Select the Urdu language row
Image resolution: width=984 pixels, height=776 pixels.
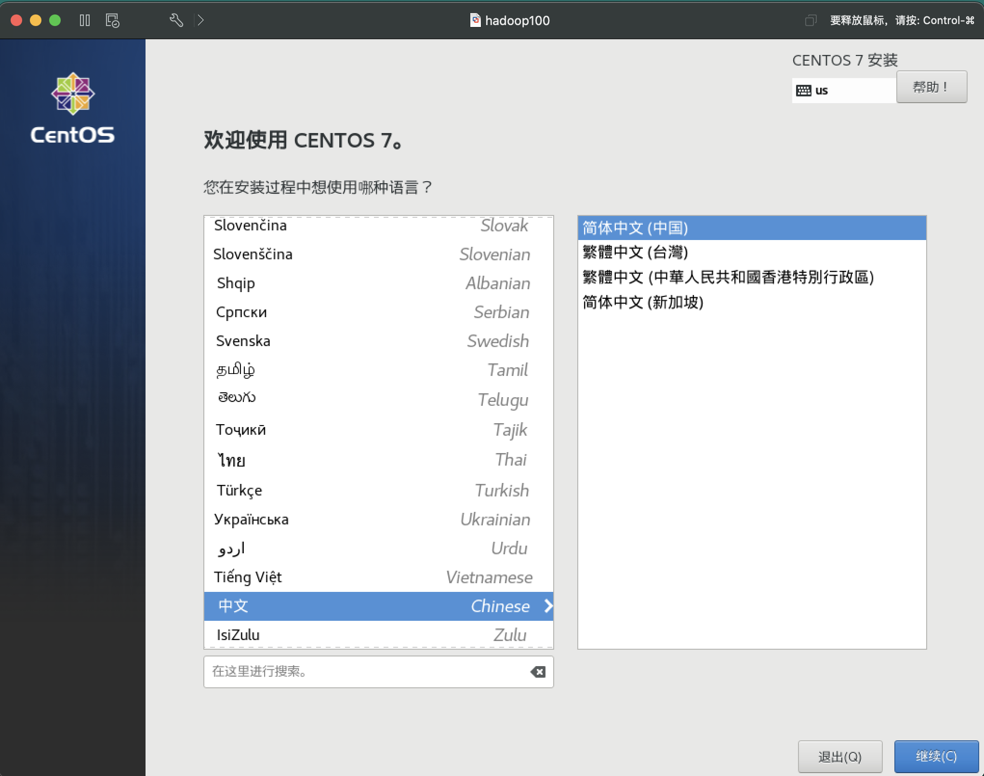(x=379, y=548)
